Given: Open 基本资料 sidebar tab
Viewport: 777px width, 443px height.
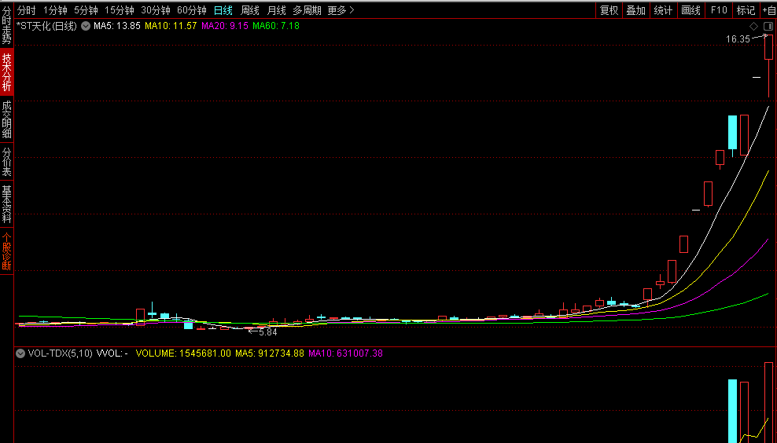Looking at the screenshot, I should [7, 204].
